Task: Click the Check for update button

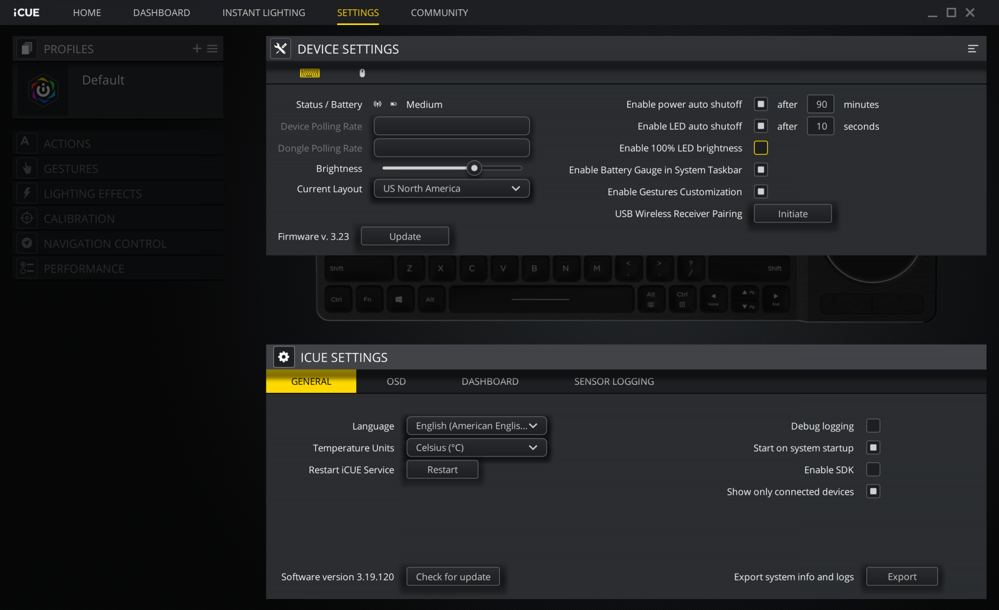Action: 453,577
